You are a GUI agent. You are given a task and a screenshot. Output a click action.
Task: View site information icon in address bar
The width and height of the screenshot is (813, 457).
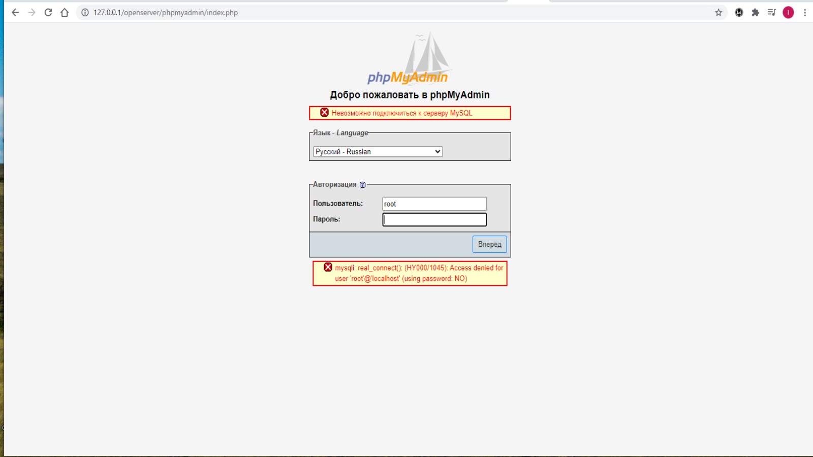85,13
